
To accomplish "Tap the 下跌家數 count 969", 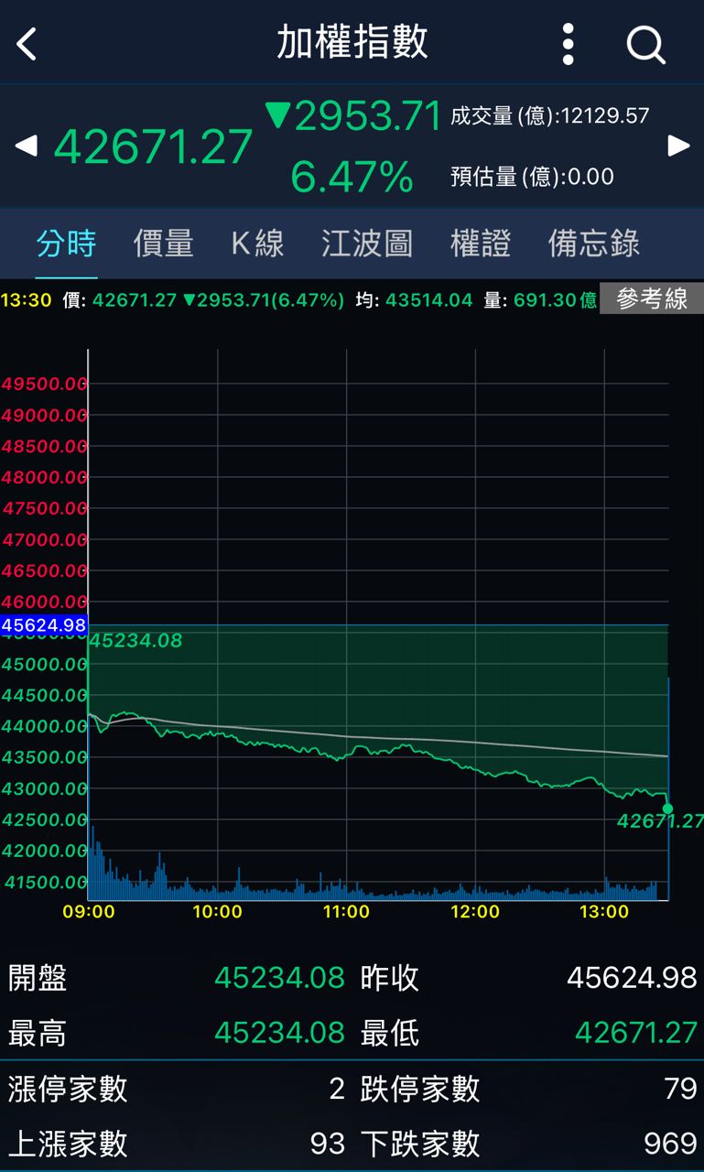I will (x=671, y=1144).
